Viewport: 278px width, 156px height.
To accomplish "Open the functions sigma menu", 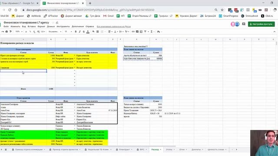I will pyautogui.click(x=152, y=32).
